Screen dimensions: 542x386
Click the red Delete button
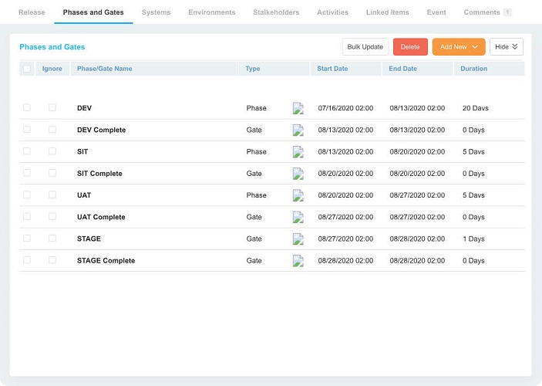pyautogui.click(x=410, y=47)
